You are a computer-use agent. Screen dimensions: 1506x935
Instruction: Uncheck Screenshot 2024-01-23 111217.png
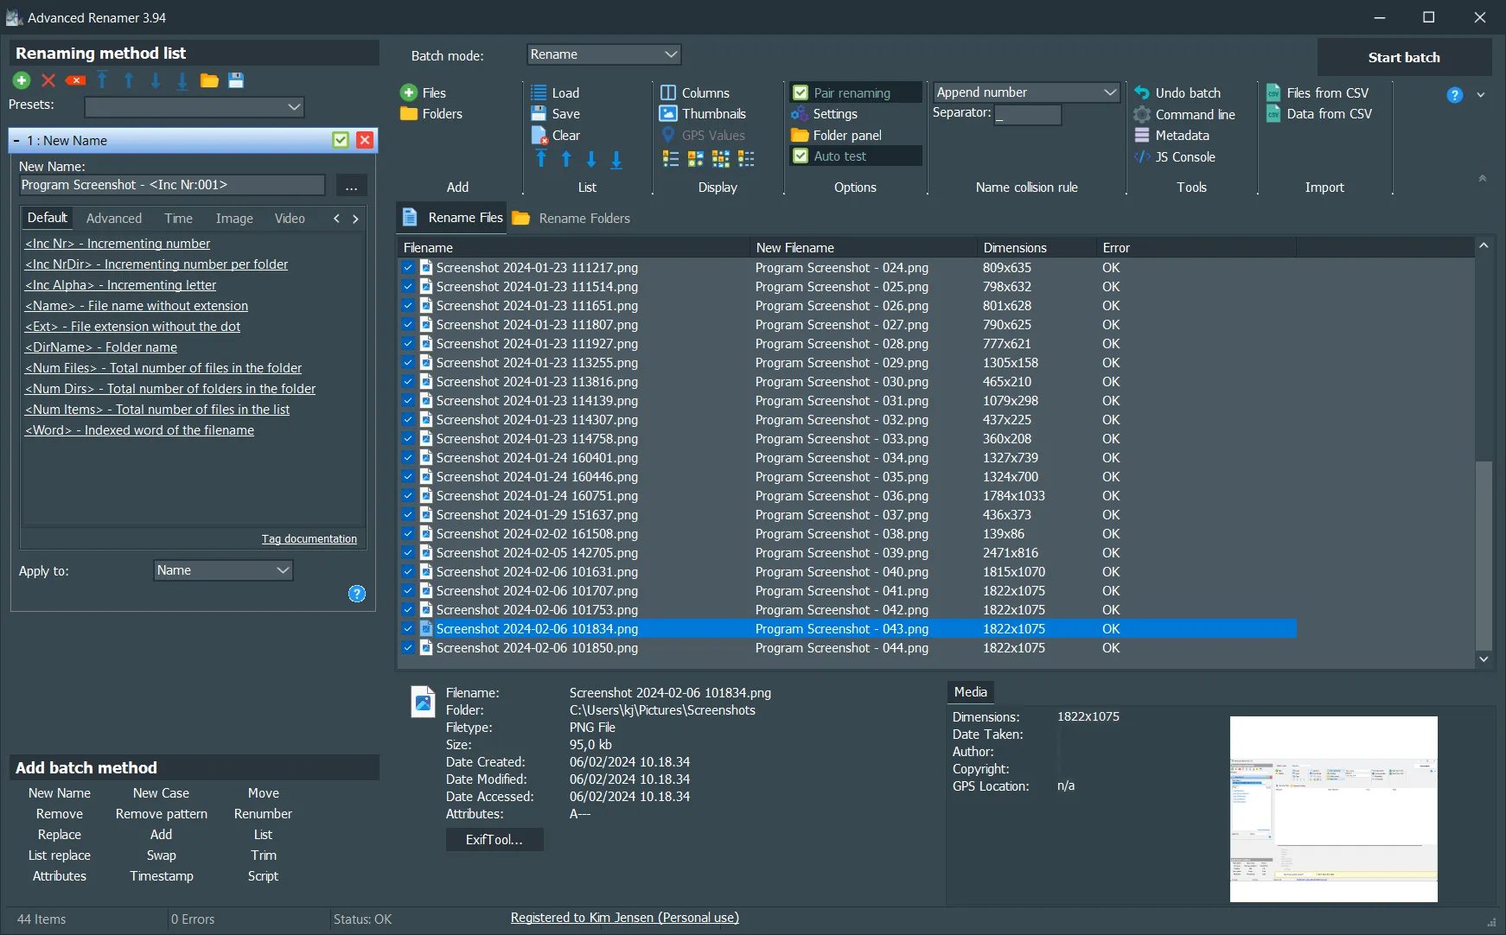coord(407,268)
